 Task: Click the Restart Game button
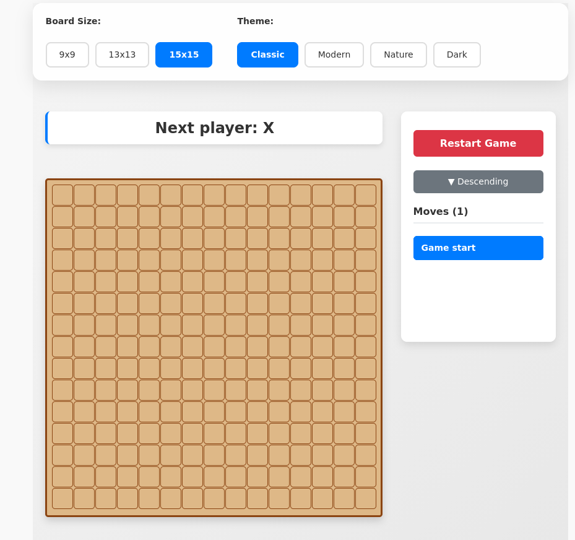point(478,143)
